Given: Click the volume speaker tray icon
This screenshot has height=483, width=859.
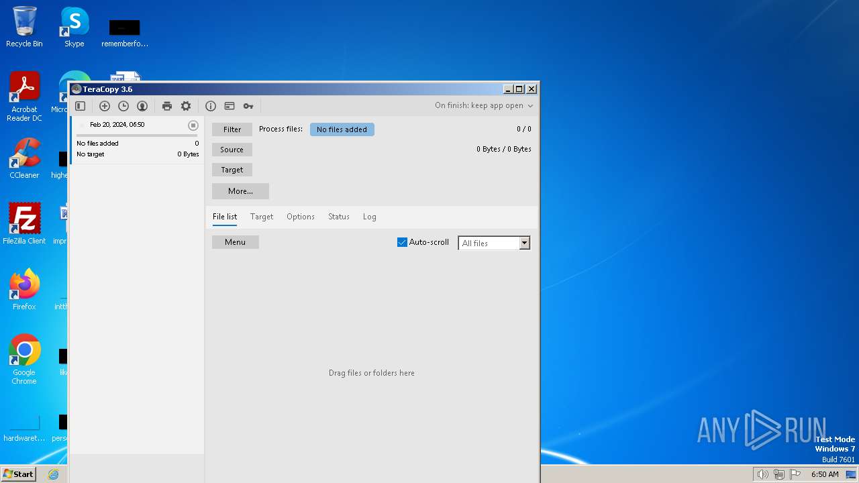Looking at the screenshot, I should (x=762, y=474).
